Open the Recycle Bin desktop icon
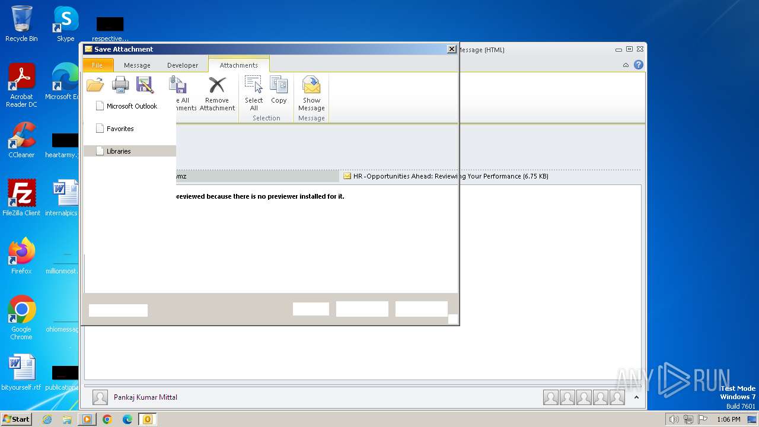Image resolution: width=759 pixels, height=427 pixels. point(21,24)
